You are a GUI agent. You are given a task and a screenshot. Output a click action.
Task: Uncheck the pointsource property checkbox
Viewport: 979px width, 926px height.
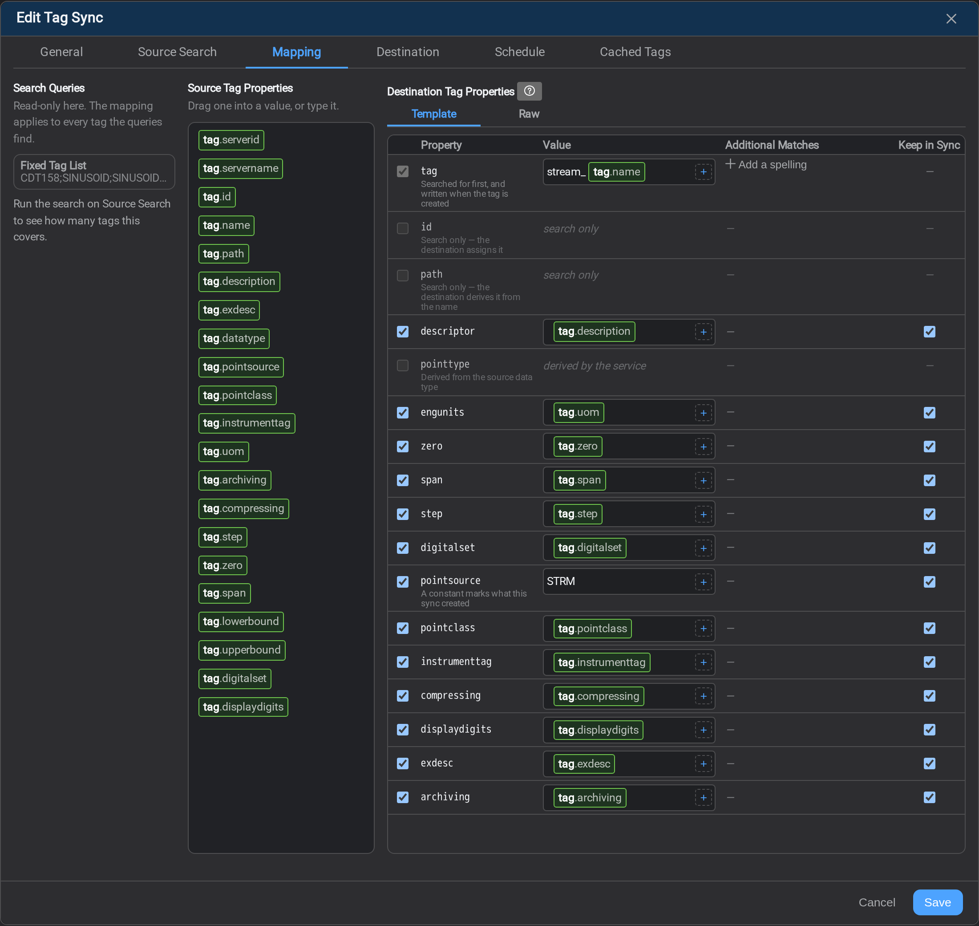pos(403,581)
